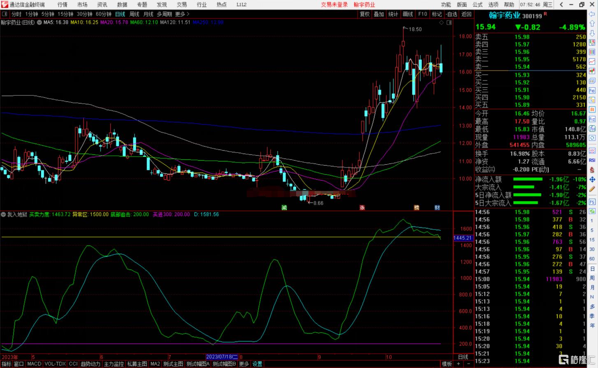Select the MACD indicator tab
598x368 pixels.
click(34, 364)
